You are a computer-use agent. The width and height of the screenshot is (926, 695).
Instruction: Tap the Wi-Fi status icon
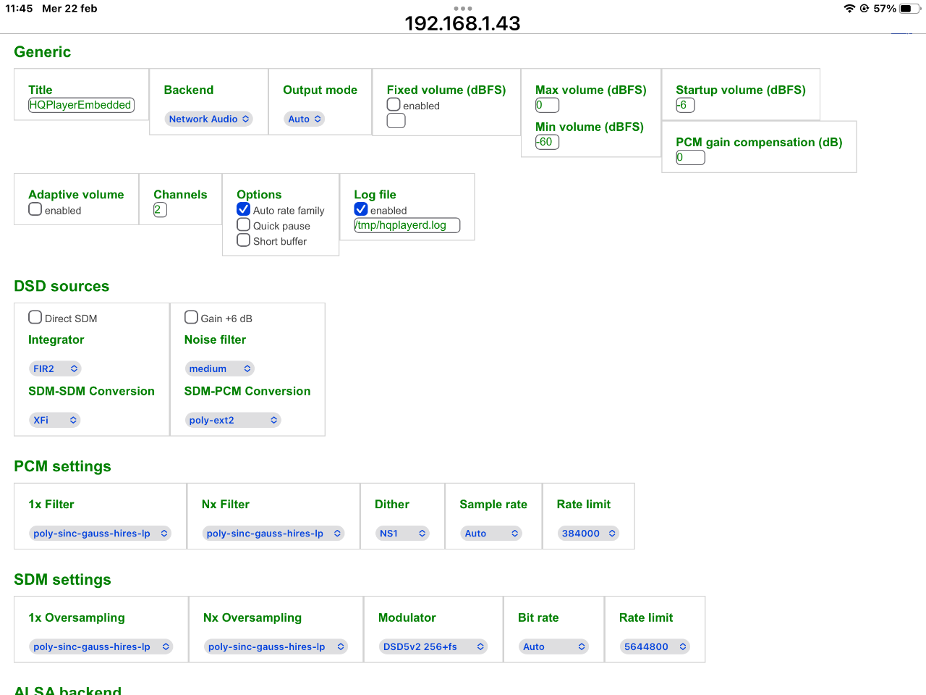pyautogui.click(x=849, y=9)
